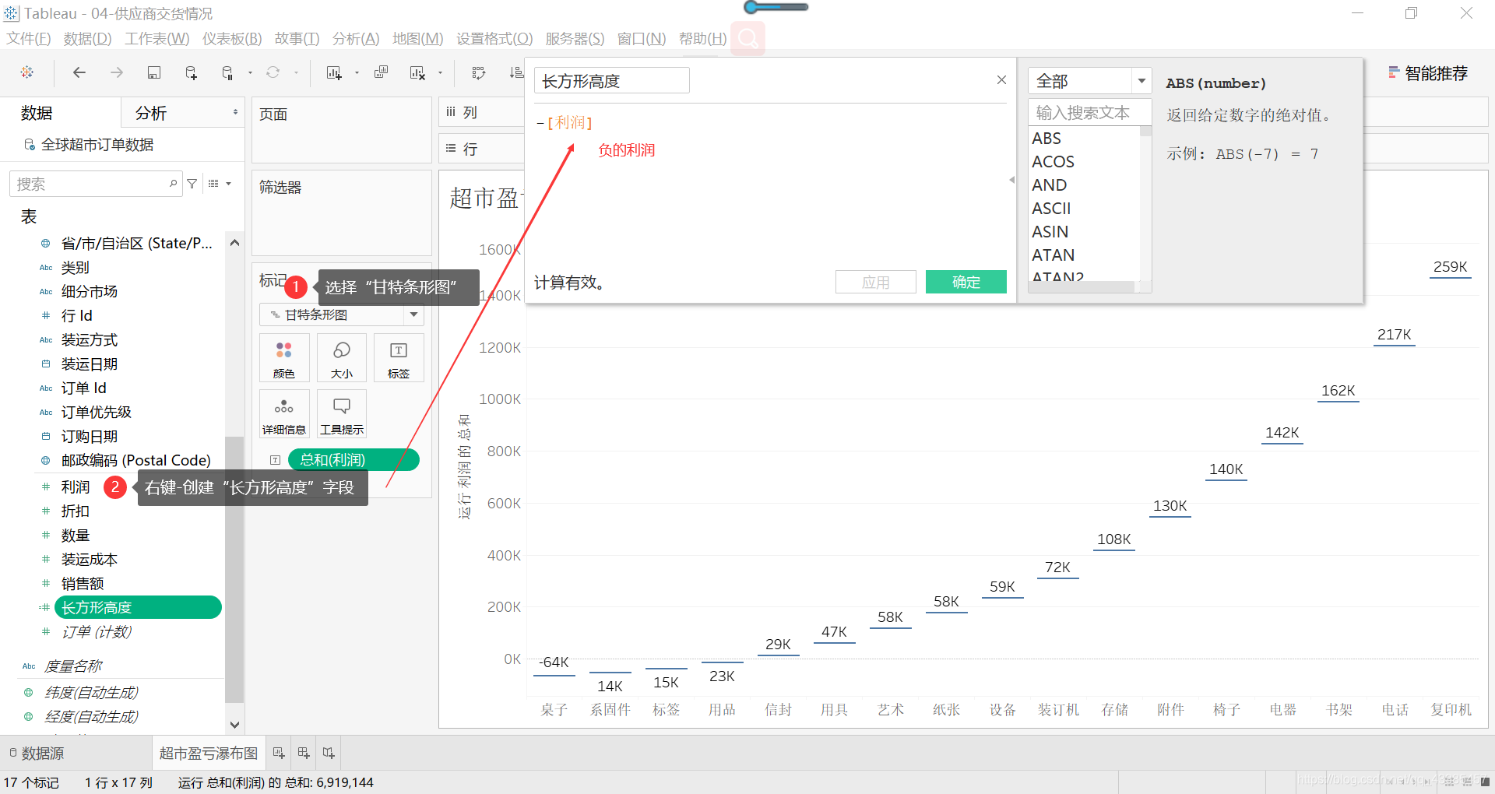The image size is (1495, 794).
Task: Open the 工作表(W) menu
Action: [157, 39]
